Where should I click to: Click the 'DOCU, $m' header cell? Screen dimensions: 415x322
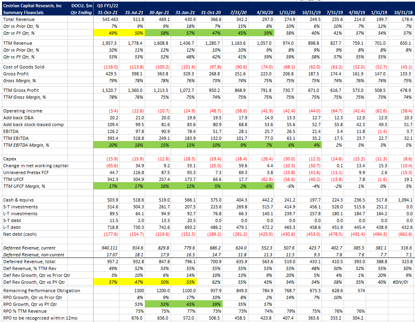coord(82,6)
